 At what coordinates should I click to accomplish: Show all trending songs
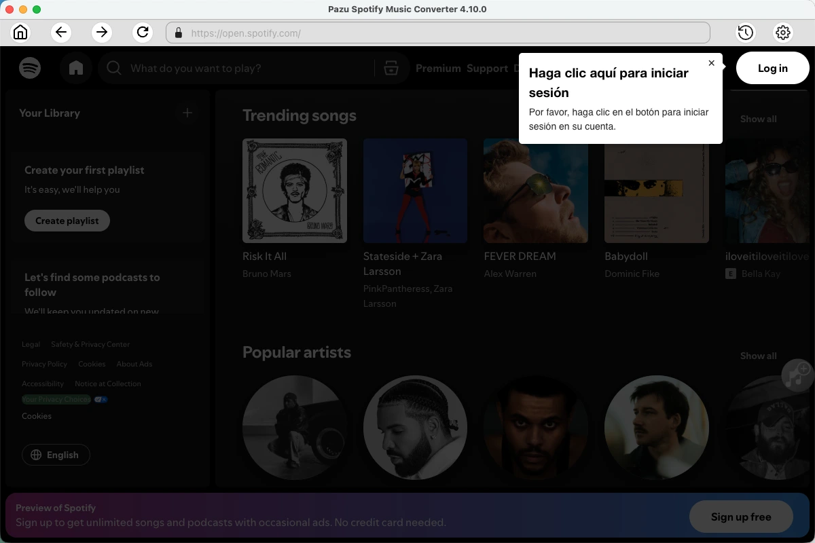758,119
